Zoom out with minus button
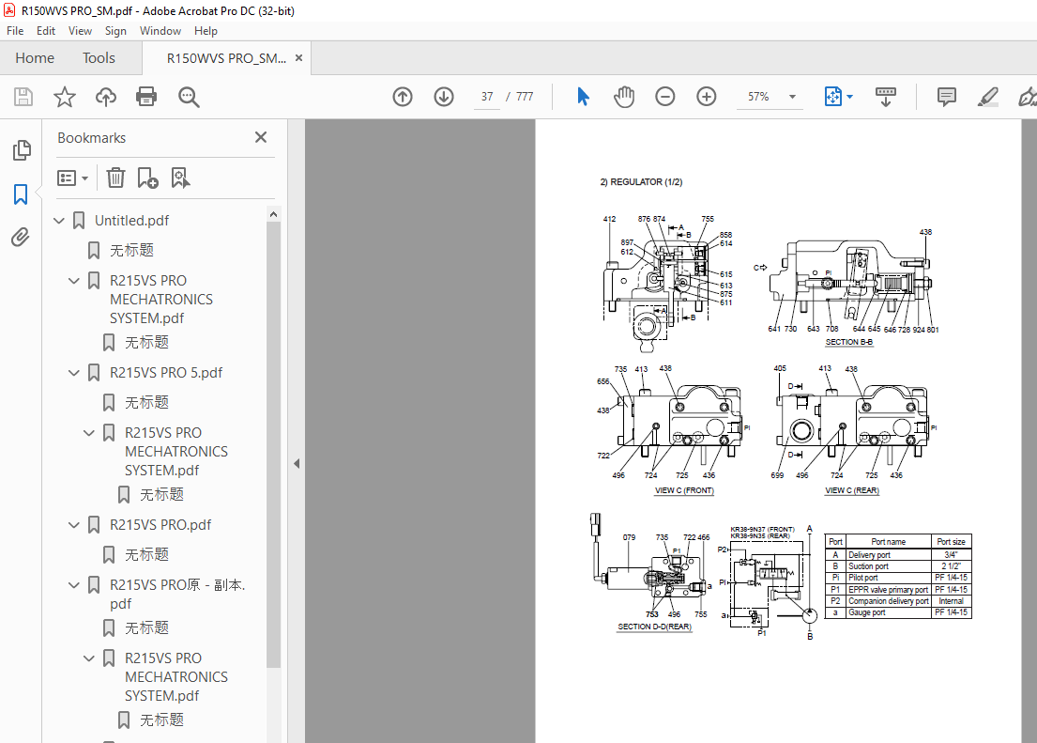The image size is (1037, 743). point(664,97)
